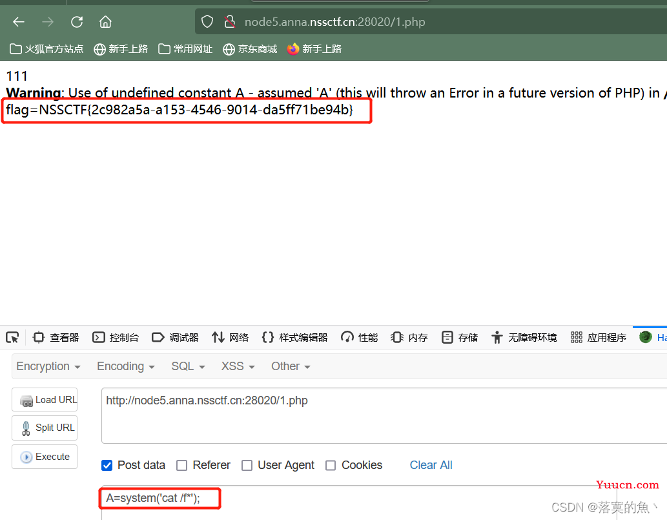Viewport: 667px width, 520px height.
Task: Click the Execute button
Action: (x=45, y=457)
